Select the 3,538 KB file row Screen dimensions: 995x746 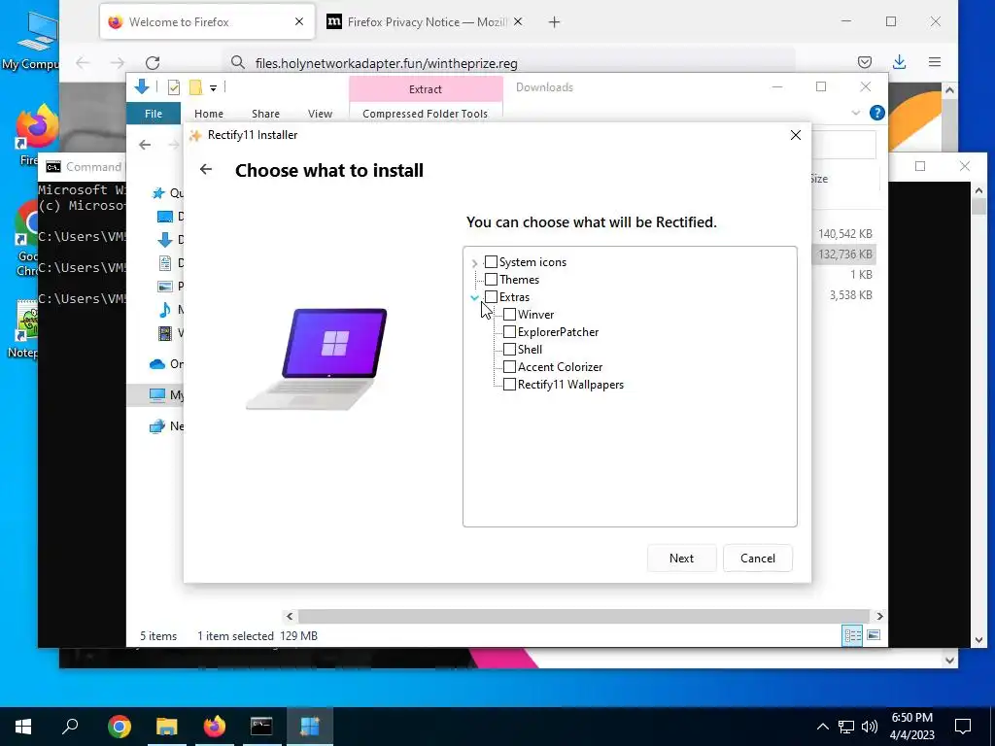tap(845, 295)
